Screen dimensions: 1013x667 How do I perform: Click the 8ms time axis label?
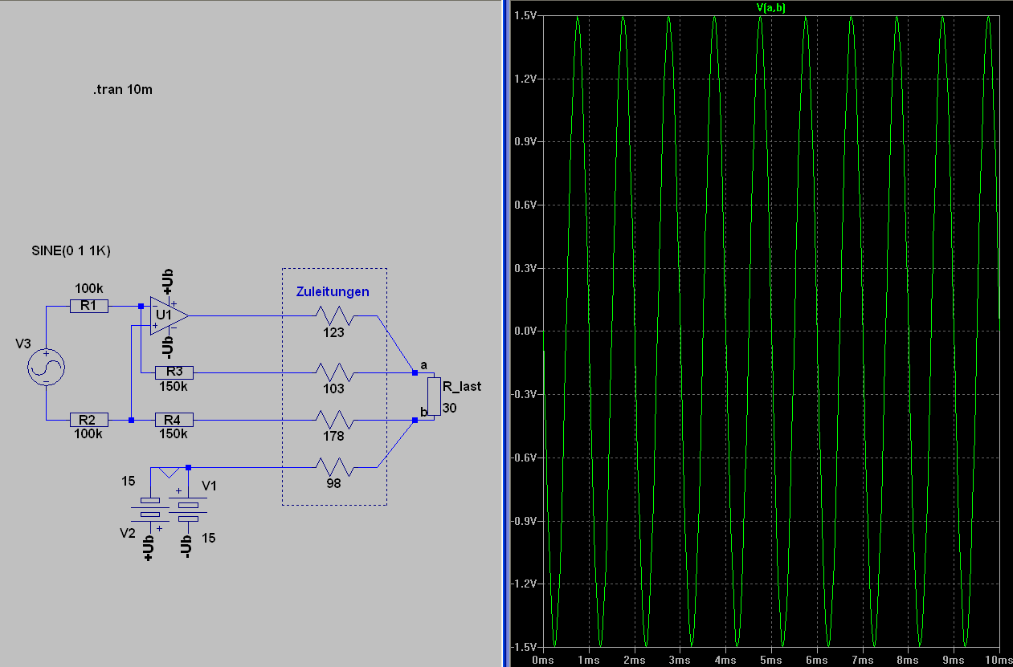[909, 659]
